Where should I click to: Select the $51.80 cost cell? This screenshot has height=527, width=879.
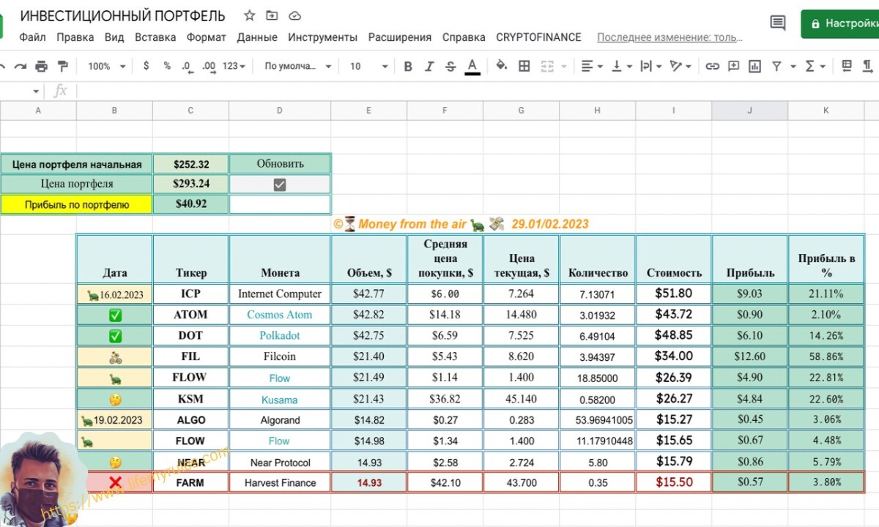point(674,294)
